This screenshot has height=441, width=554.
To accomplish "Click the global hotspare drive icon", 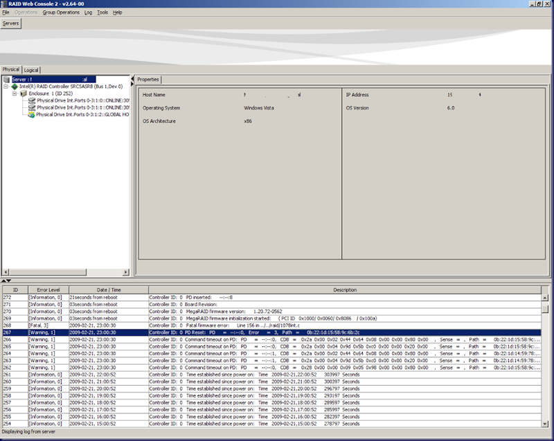I will pyautogui.click(x=32, y=114).
